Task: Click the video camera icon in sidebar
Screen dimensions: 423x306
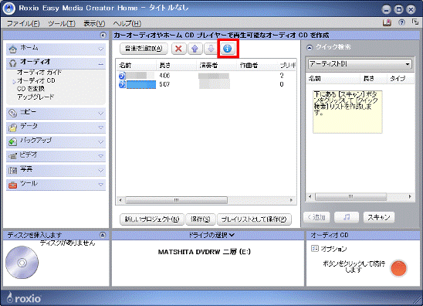Action: [12, 156]
